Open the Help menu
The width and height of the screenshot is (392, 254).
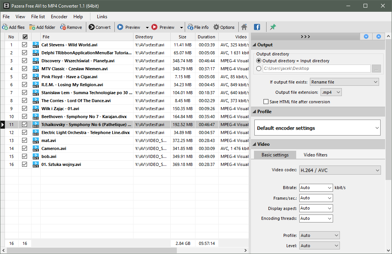coord(78,17)
